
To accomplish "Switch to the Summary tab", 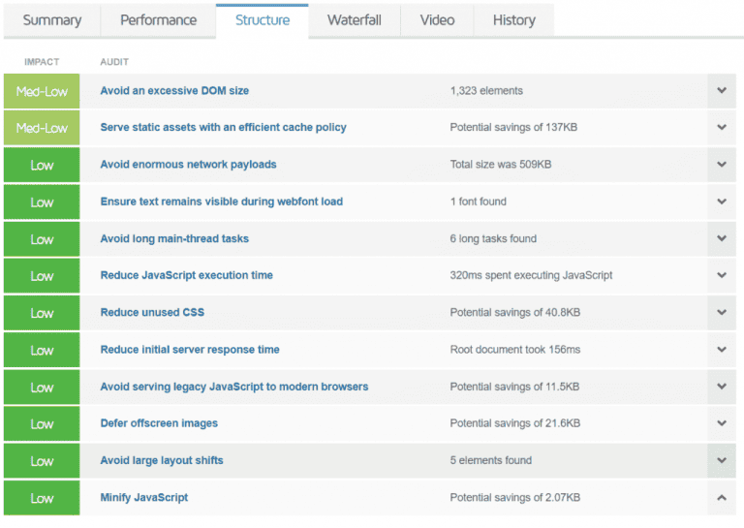I will pyautogui.click(x=52, y=20).
